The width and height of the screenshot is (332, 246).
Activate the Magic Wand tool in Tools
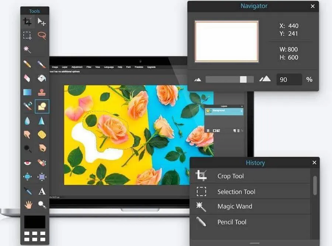[x=27, y=49]
